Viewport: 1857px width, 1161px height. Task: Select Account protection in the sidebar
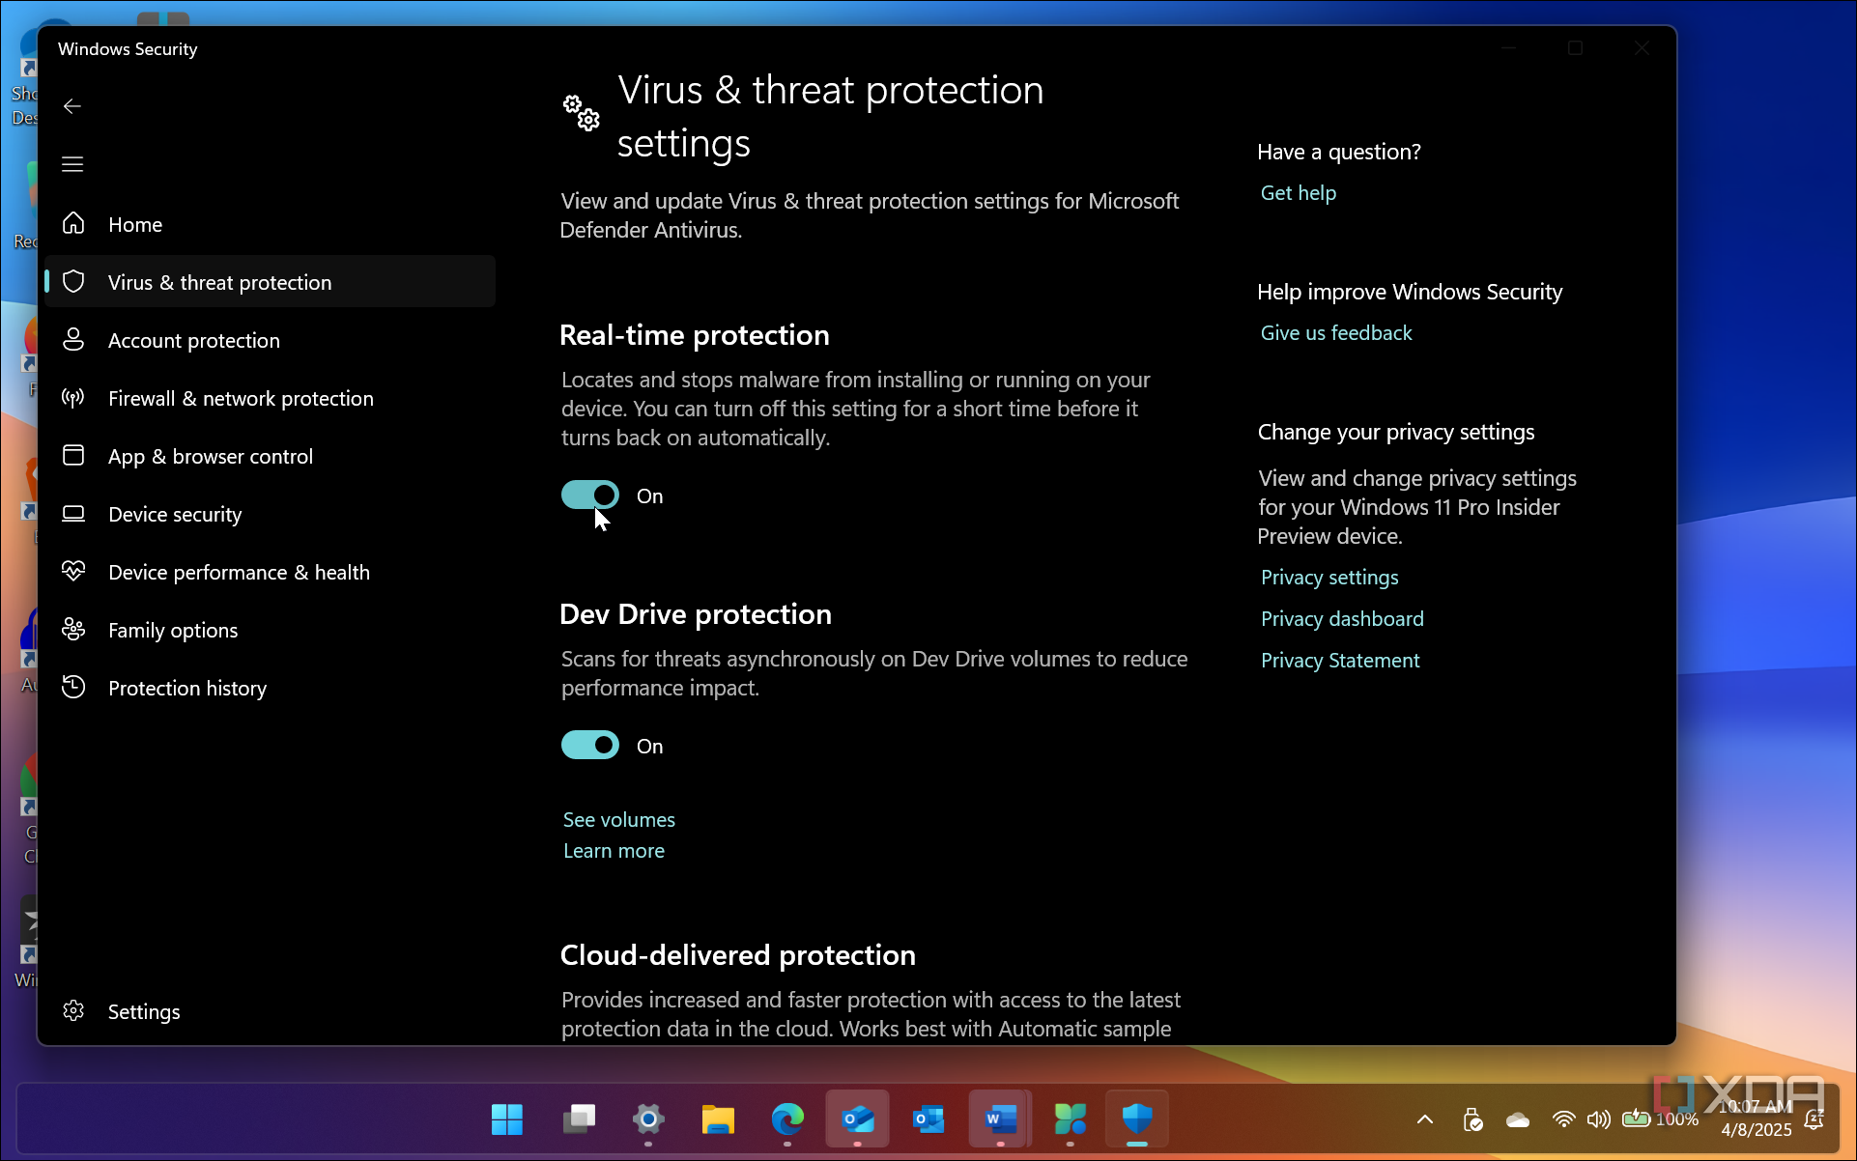(x=271, y=340)
